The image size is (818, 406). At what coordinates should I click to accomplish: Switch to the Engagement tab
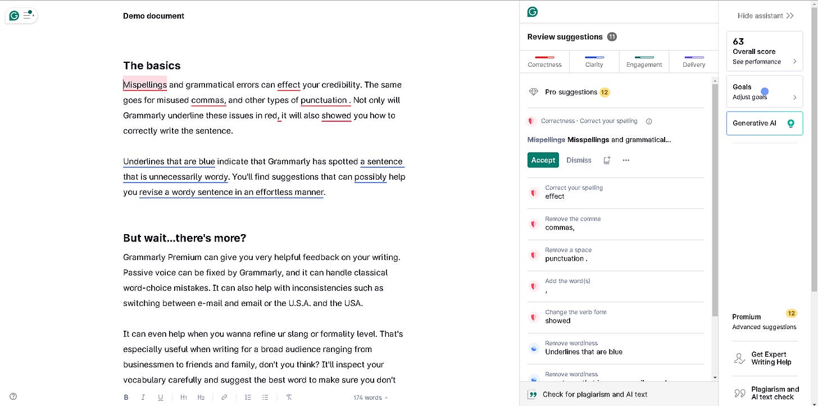coord(644,61)
